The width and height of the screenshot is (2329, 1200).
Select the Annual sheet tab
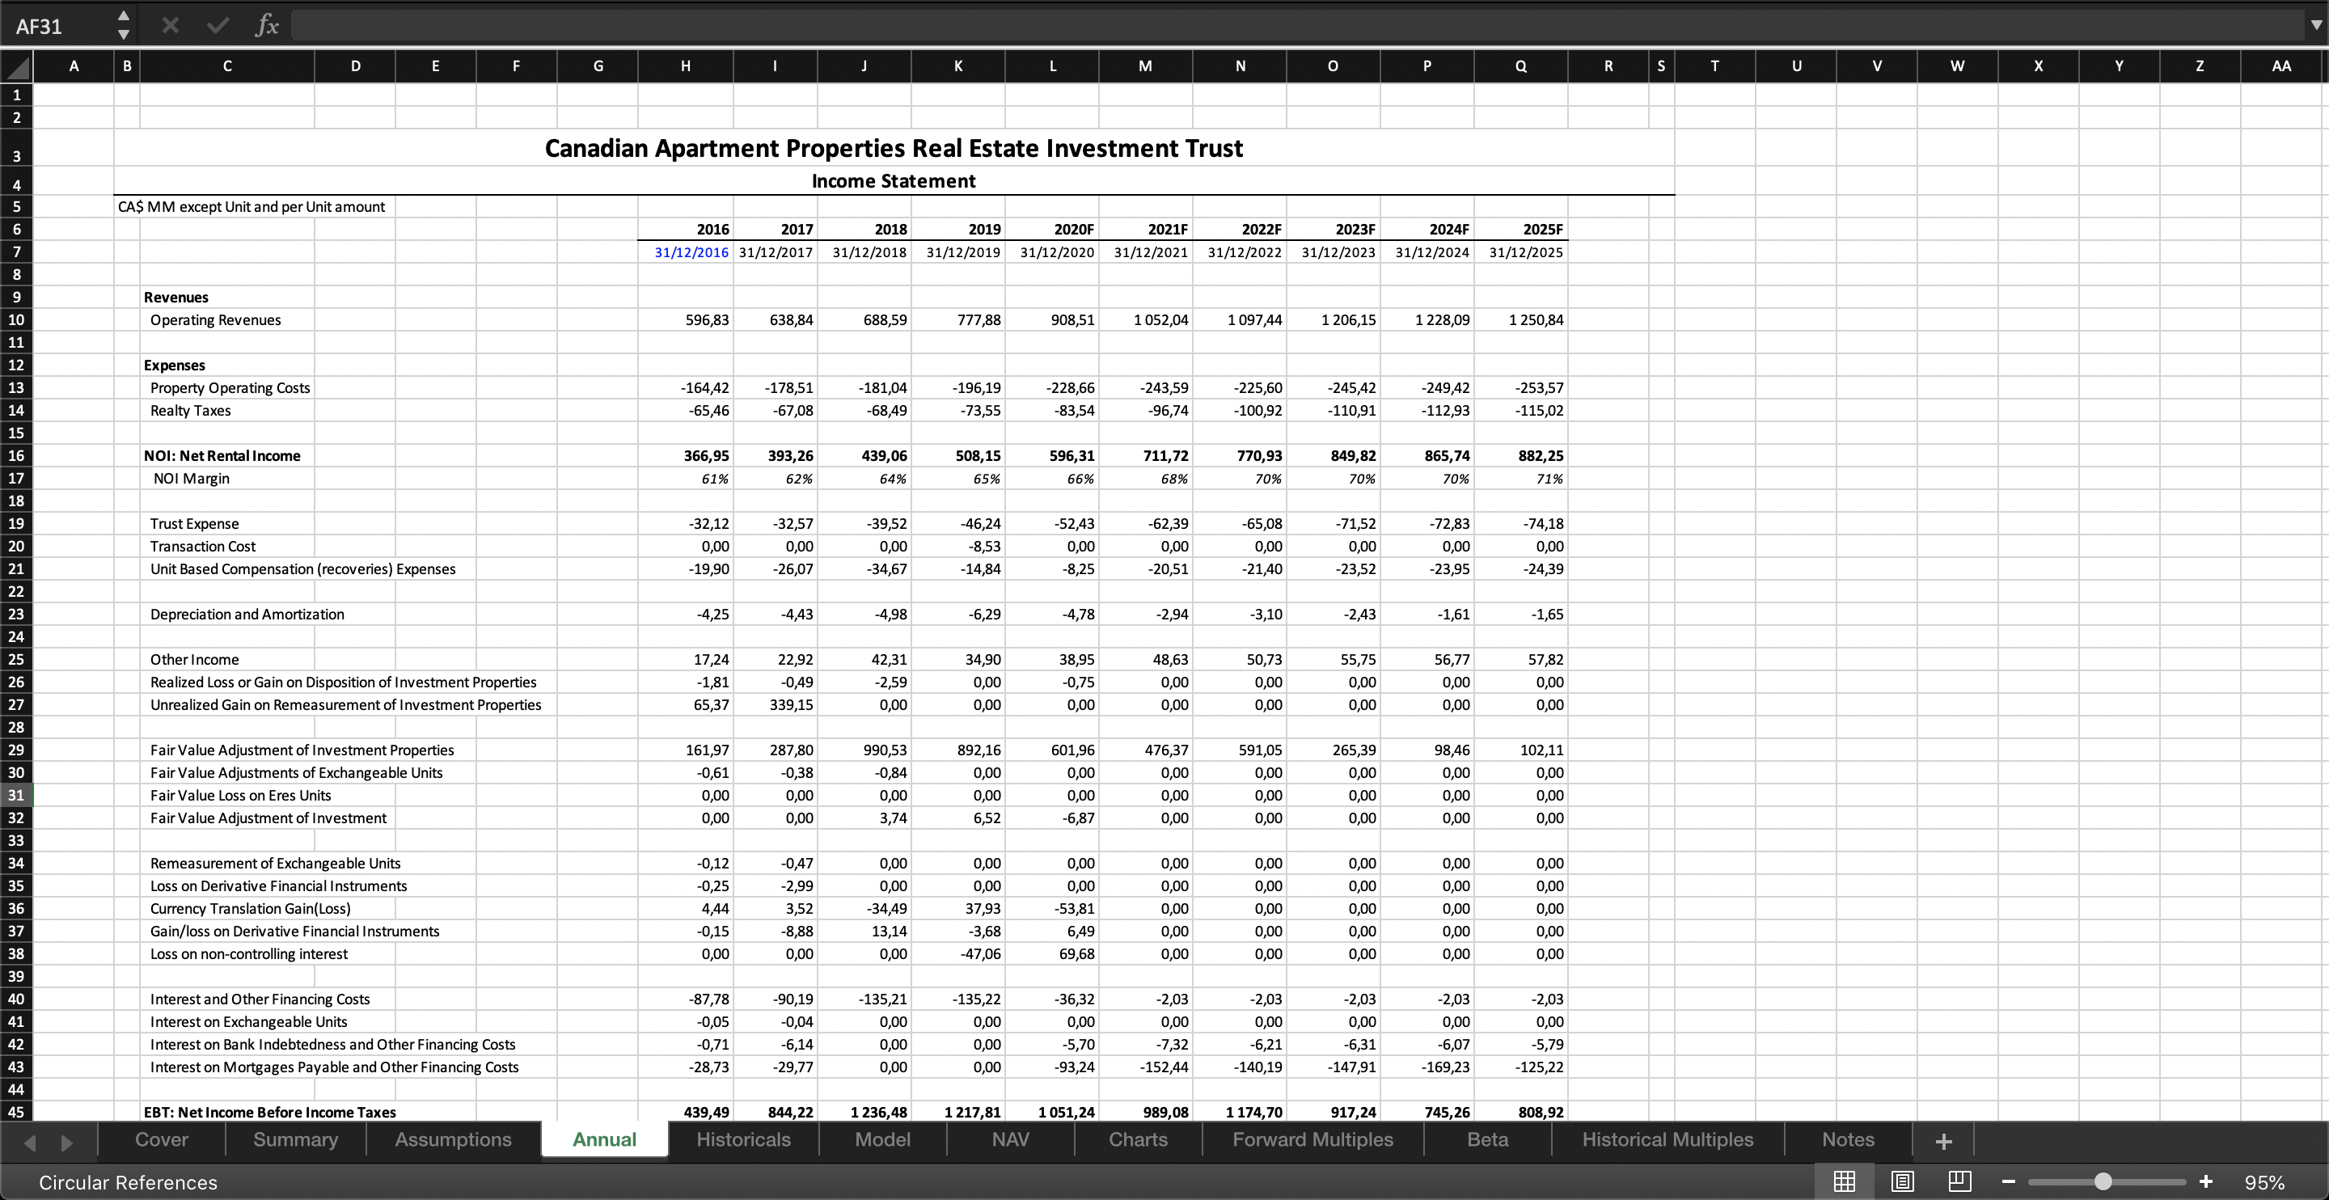(x=604, y=1139)
